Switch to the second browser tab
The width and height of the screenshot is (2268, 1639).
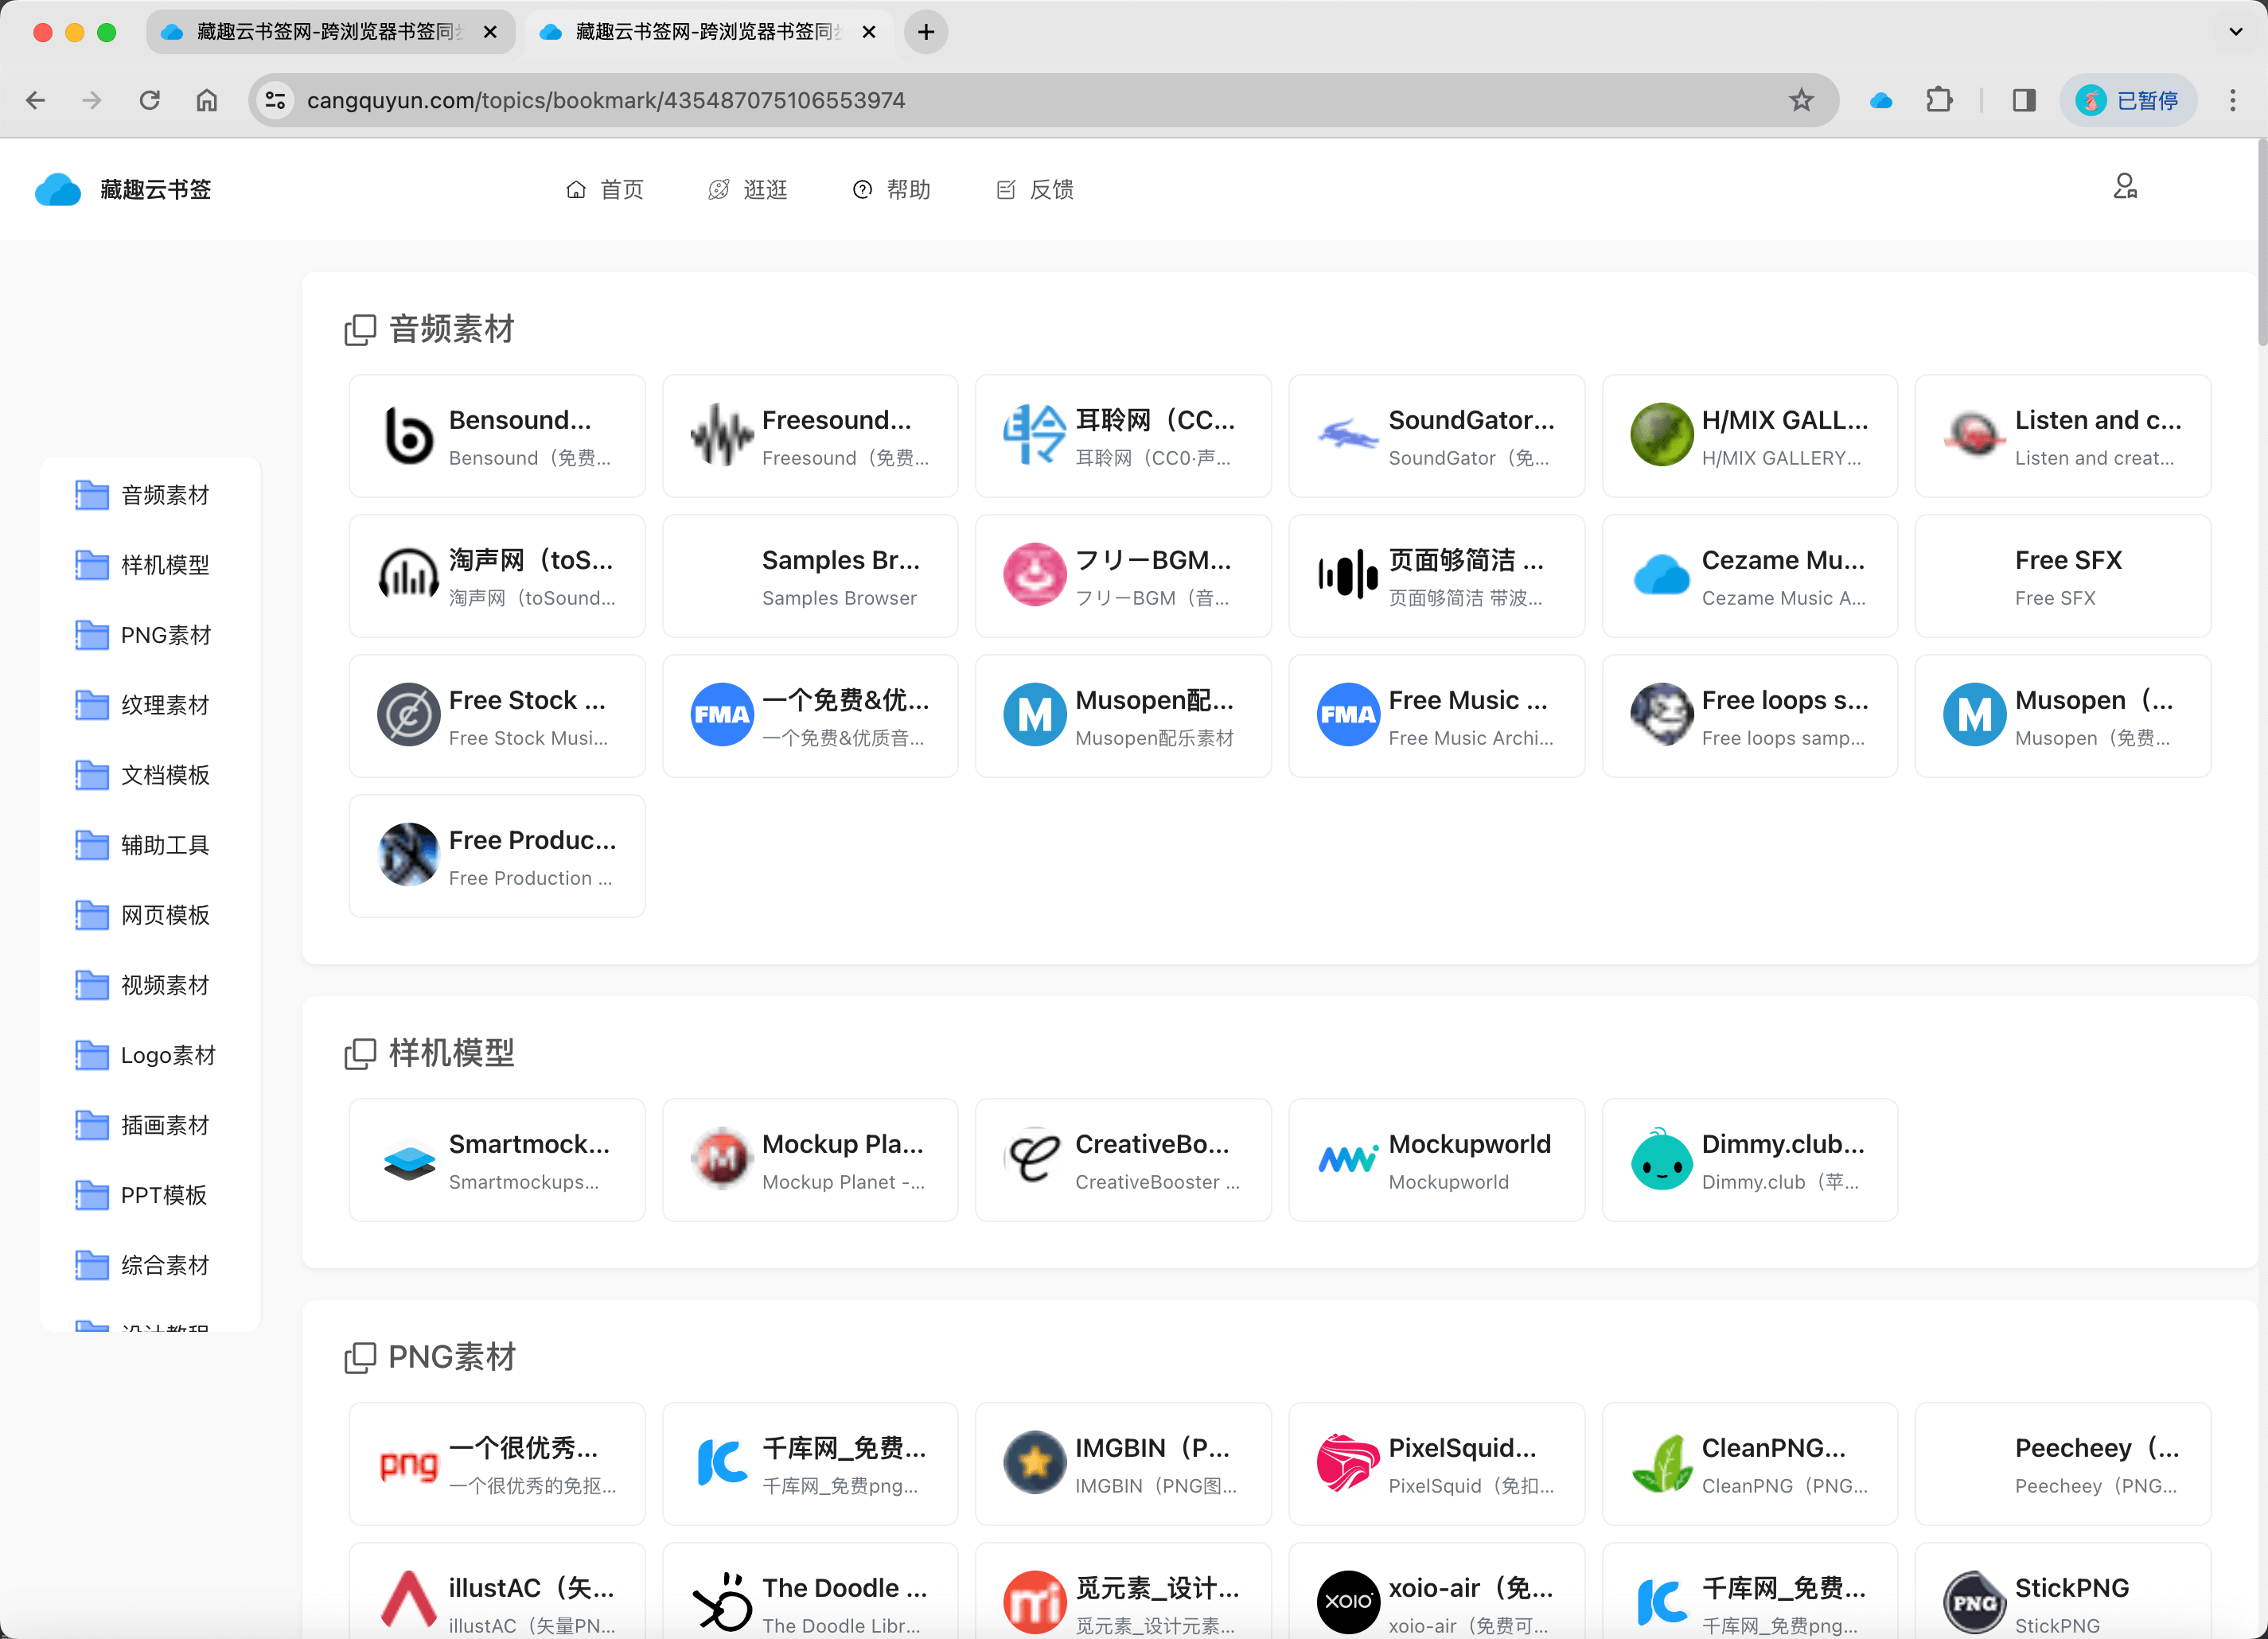(700, 31)
